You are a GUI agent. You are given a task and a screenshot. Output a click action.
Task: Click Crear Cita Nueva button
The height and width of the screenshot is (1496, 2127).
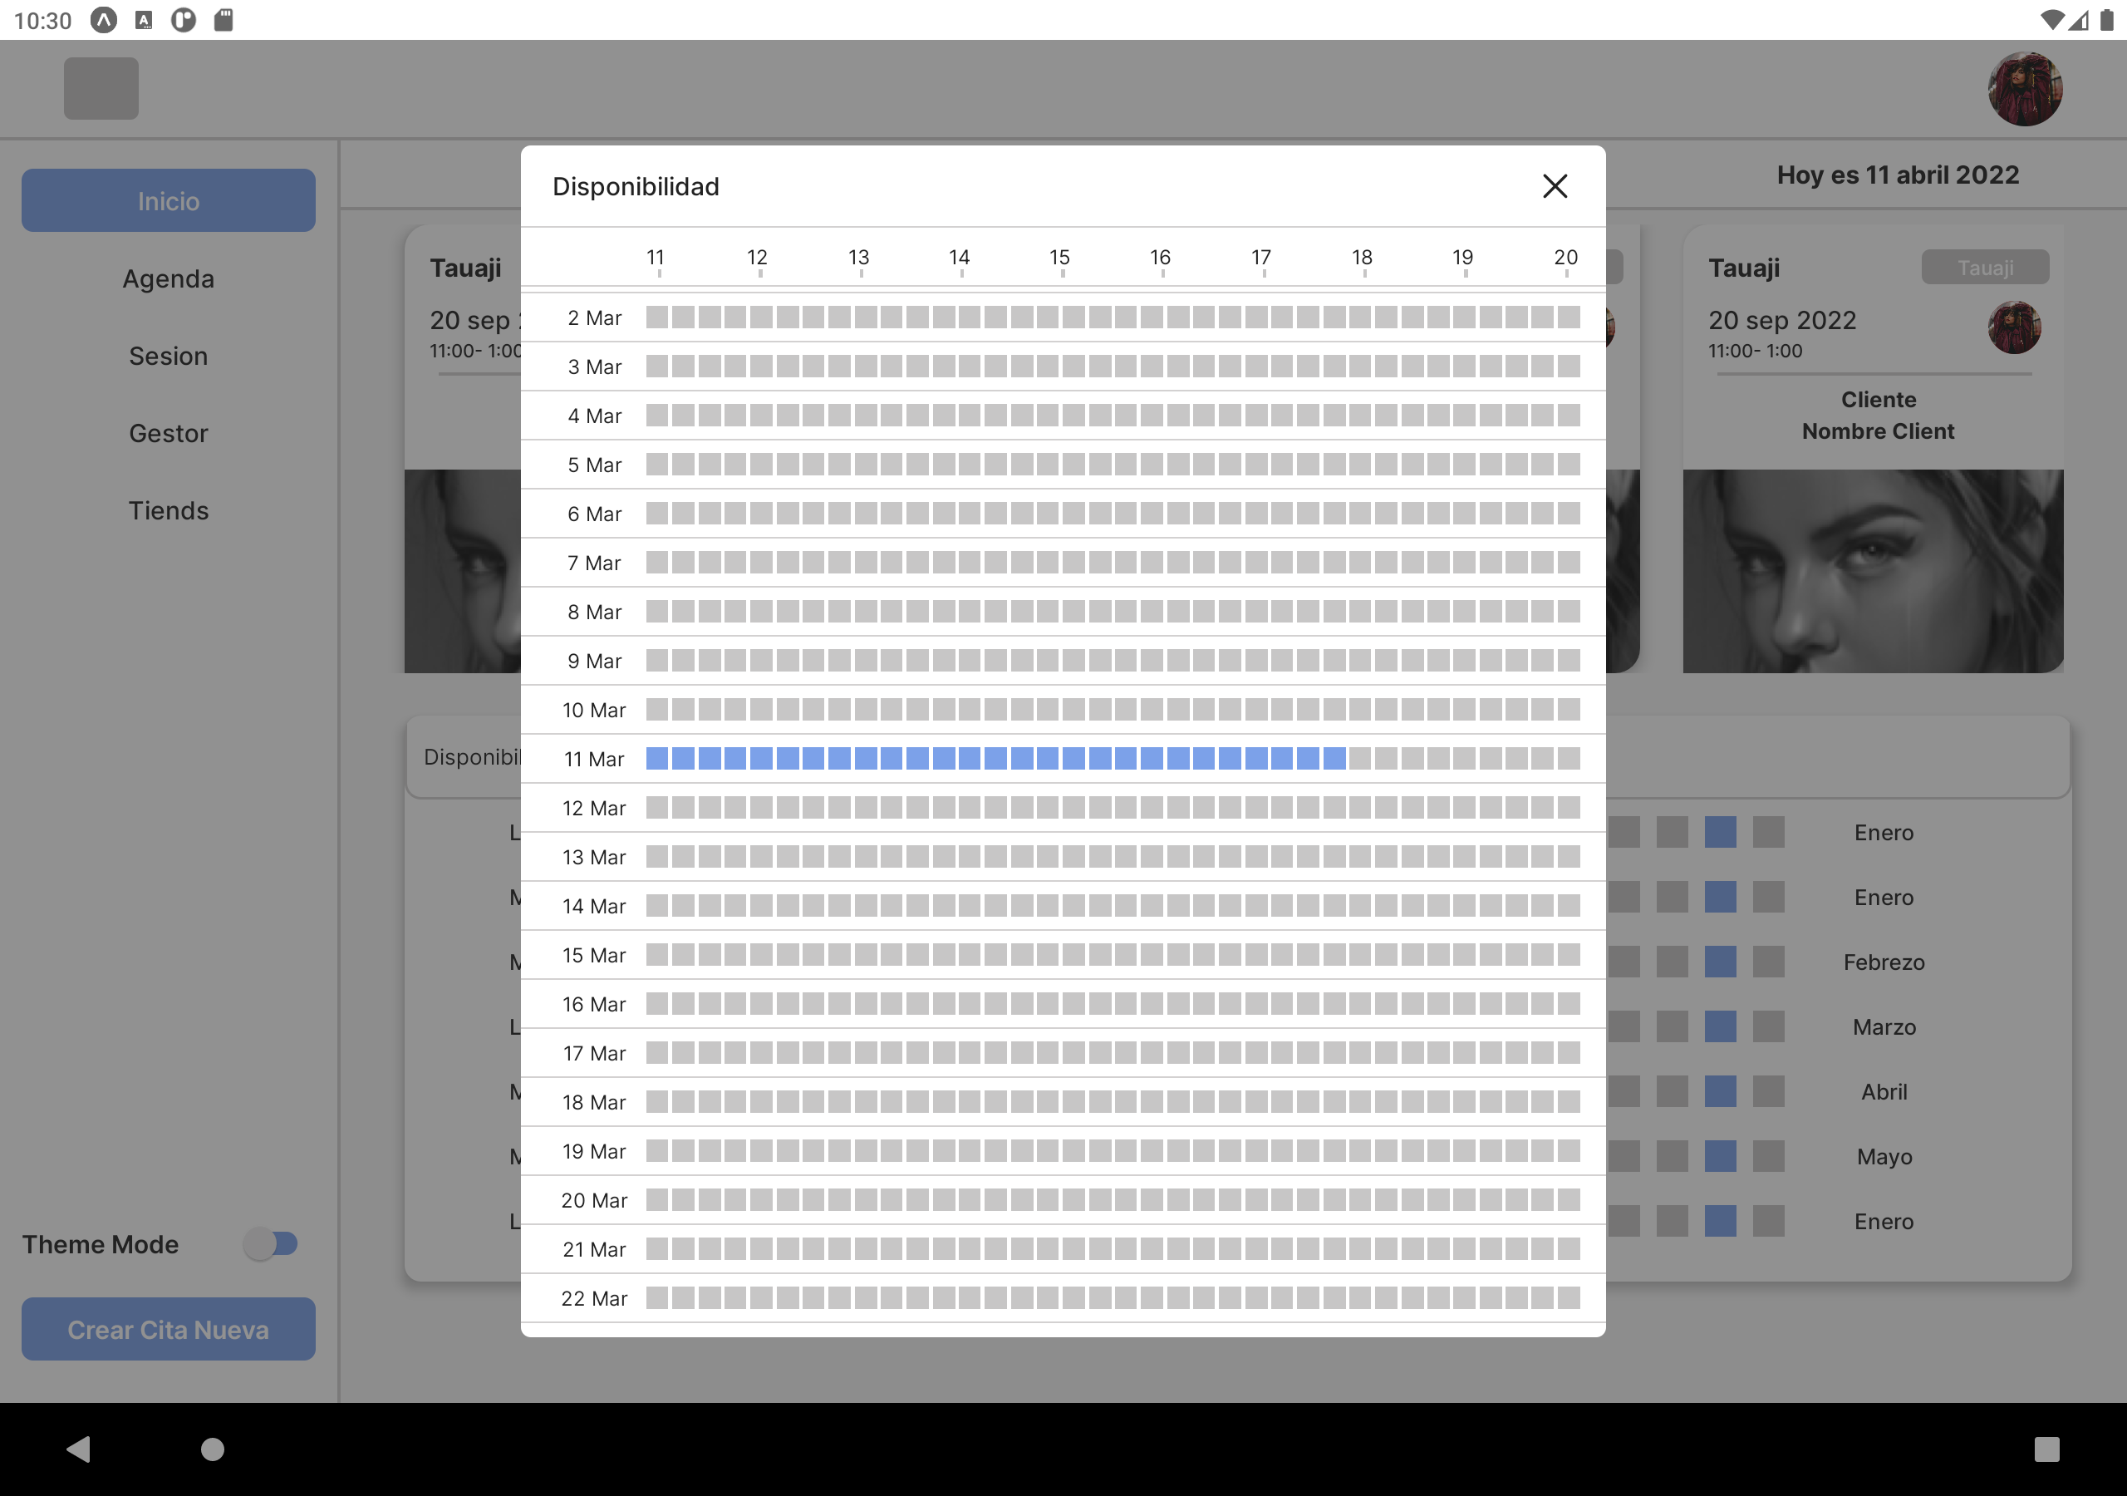click(x=169, y=1329)
